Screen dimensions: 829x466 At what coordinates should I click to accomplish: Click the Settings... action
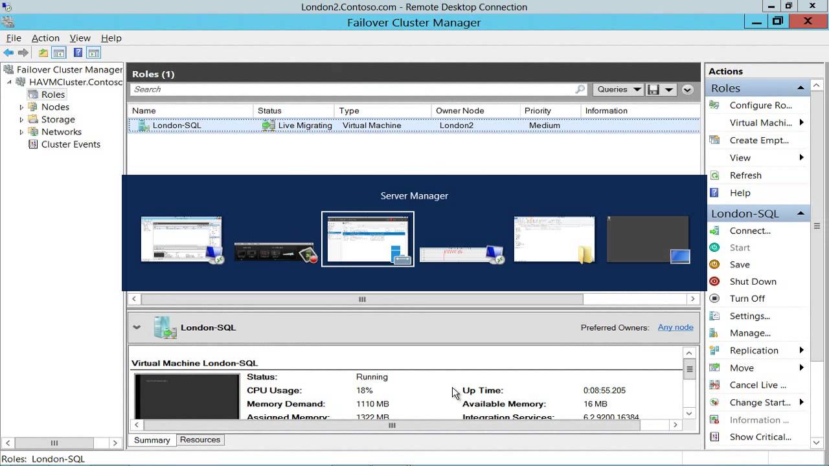[x=750, y=316]
